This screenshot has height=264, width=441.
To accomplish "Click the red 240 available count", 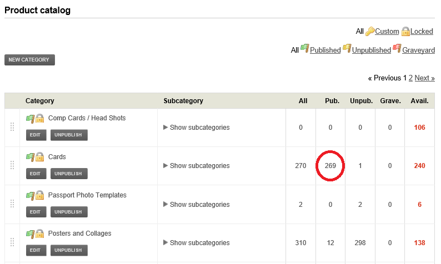I will click(420, 166).
